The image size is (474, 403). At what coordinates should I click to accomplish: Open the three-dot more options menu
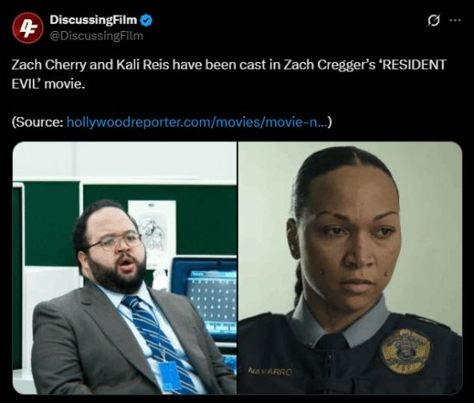[x=455, y=21]
